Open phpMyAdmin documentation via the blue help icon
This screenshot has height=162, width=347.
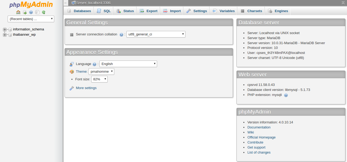coord(31,12)
